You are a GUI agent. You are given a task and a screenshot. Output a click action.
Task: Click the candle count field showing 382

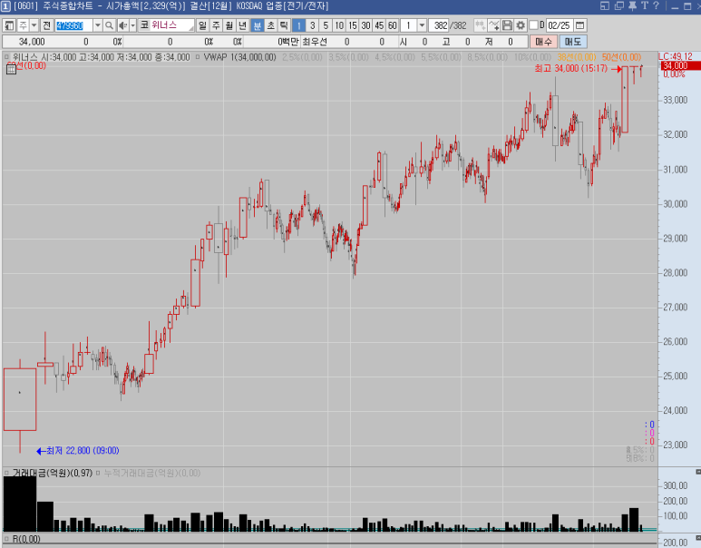439,25
